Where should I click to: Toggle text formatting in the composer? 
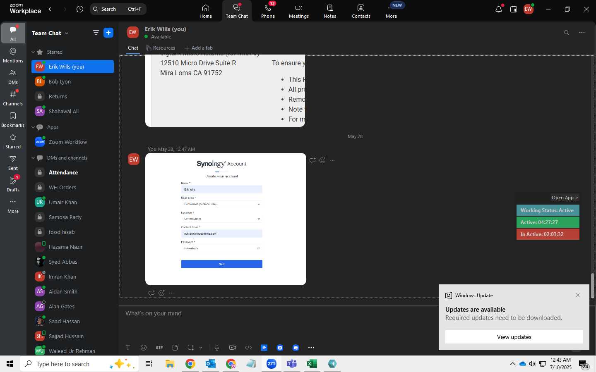(128, 348)
